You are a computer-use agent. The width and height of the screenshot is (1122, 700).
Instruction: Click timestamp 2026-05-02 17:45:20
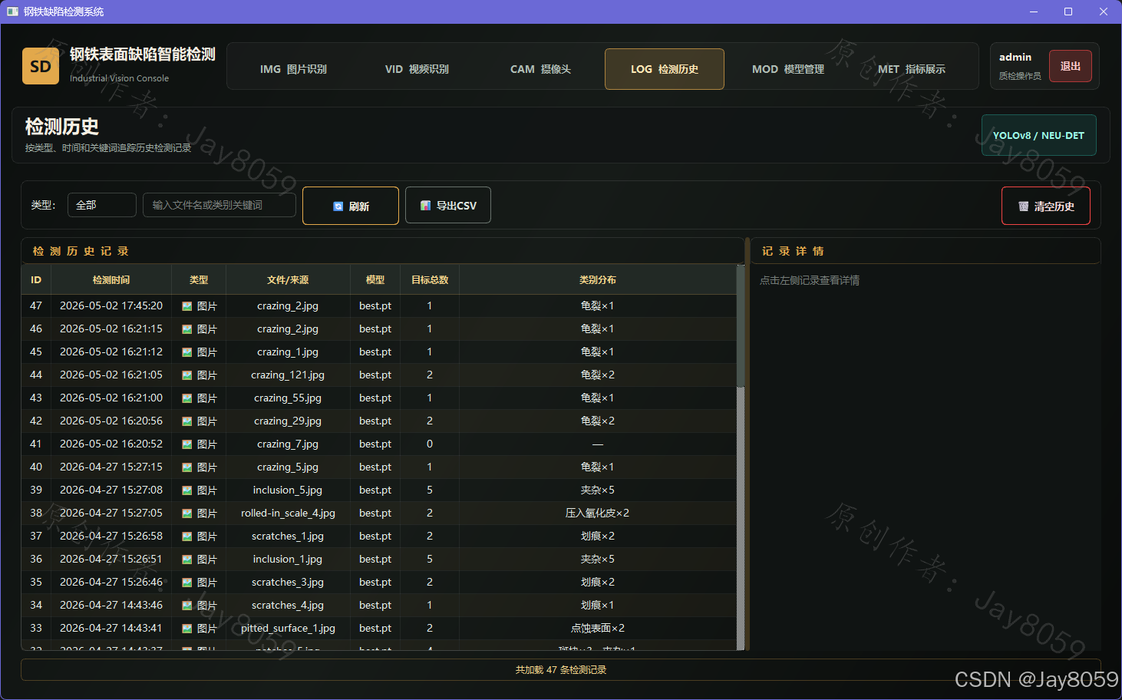click(111, 305)
